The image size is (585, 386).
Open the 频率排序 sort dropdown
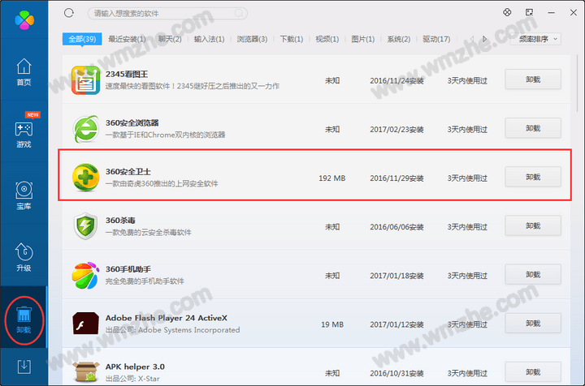(535, 39)
